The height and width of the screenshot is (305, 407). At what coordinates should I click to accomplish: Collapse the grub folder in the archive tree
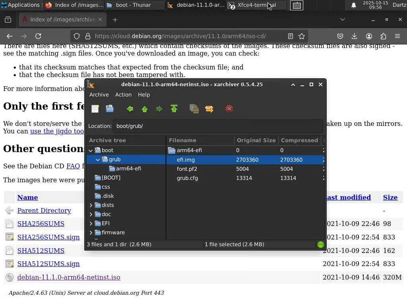[x=98, y=160]
